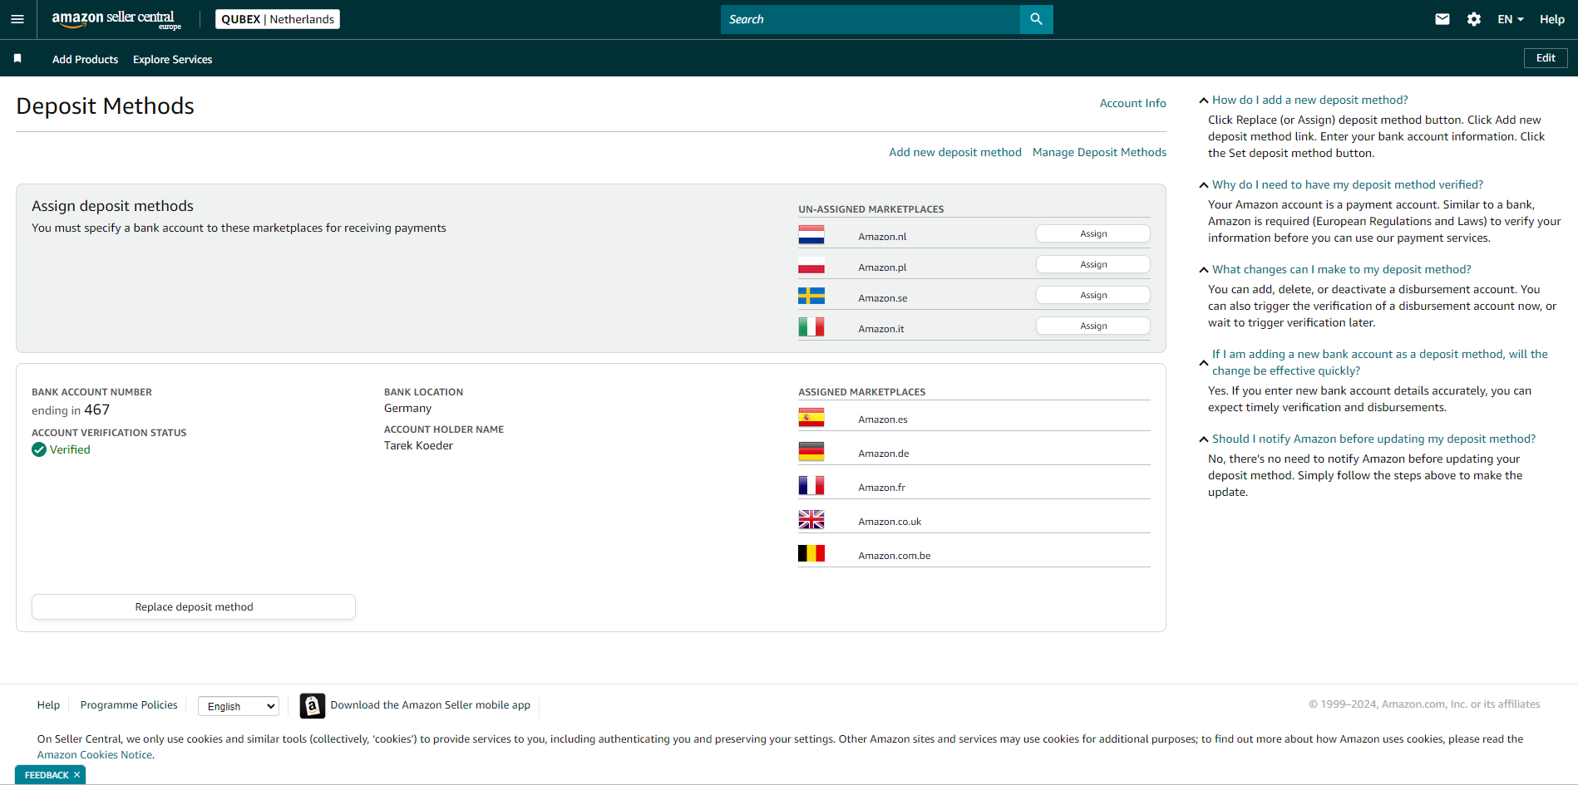
Task: Open the EN language dropdown
Action: (1511, 19)
